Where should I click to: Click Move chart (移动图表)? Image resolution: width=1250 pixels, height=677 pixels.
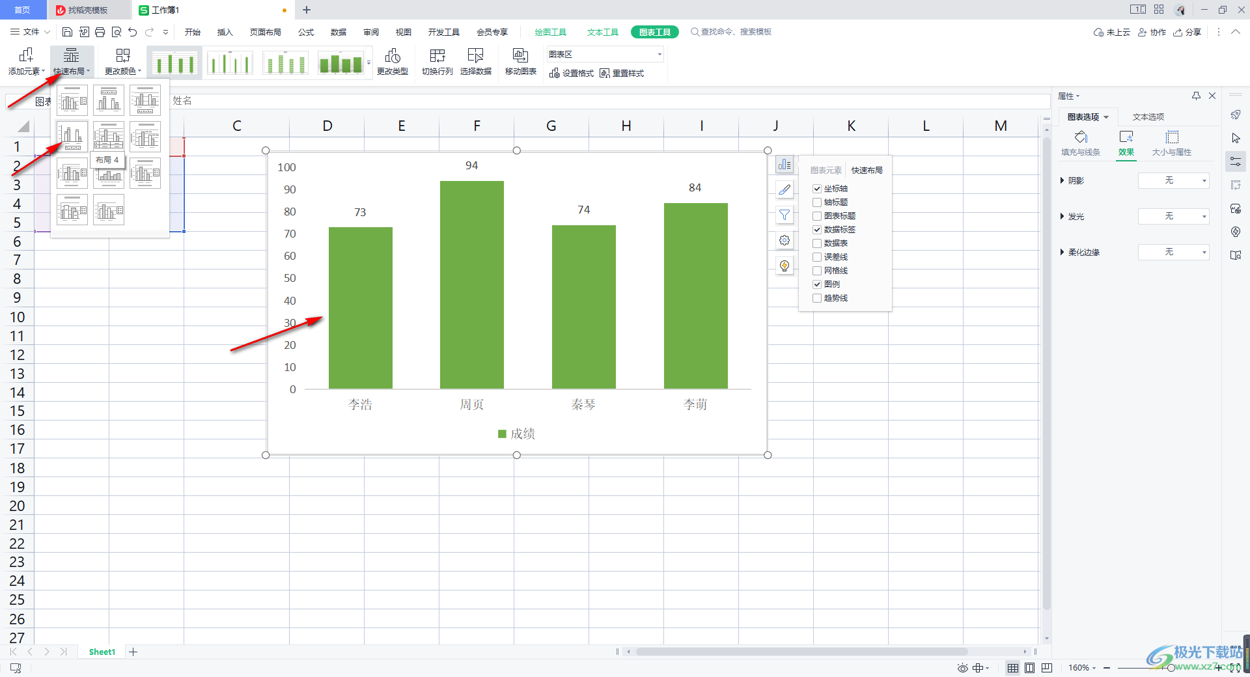click(521, 62)
